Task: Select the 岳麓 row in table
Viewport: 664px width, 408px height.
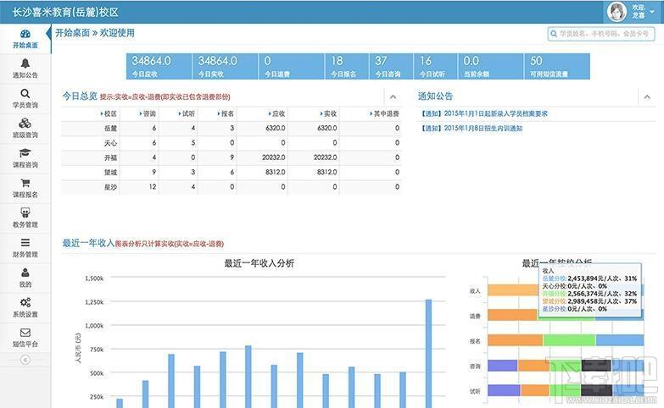Action: (x=232, y=128)
